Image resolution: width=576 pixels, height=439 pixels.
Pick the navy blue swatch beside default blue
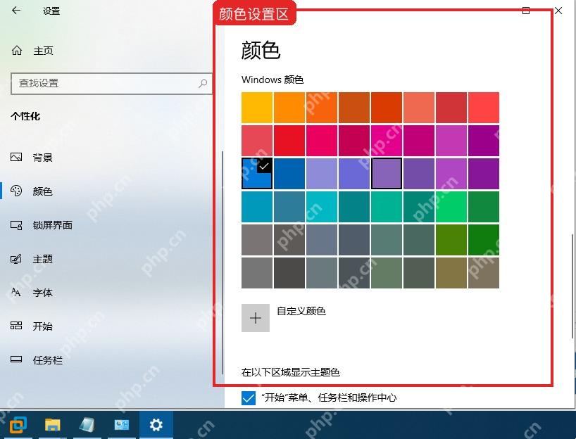[289, 174]
